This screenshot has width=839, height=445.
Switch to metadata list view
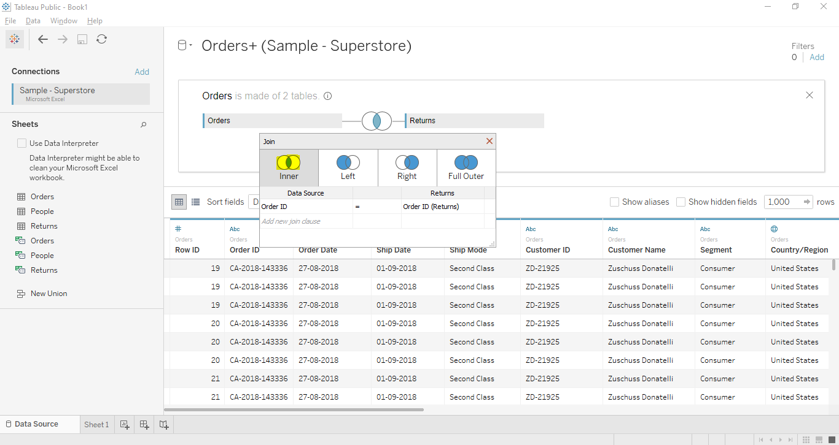pos(195,202)
